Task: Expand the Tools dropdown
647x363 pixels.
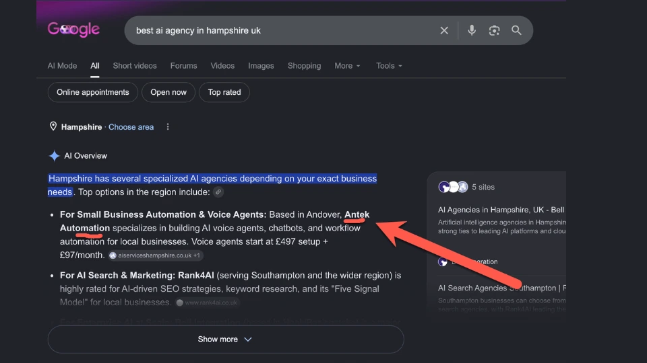Action: [x=389, y=66]
